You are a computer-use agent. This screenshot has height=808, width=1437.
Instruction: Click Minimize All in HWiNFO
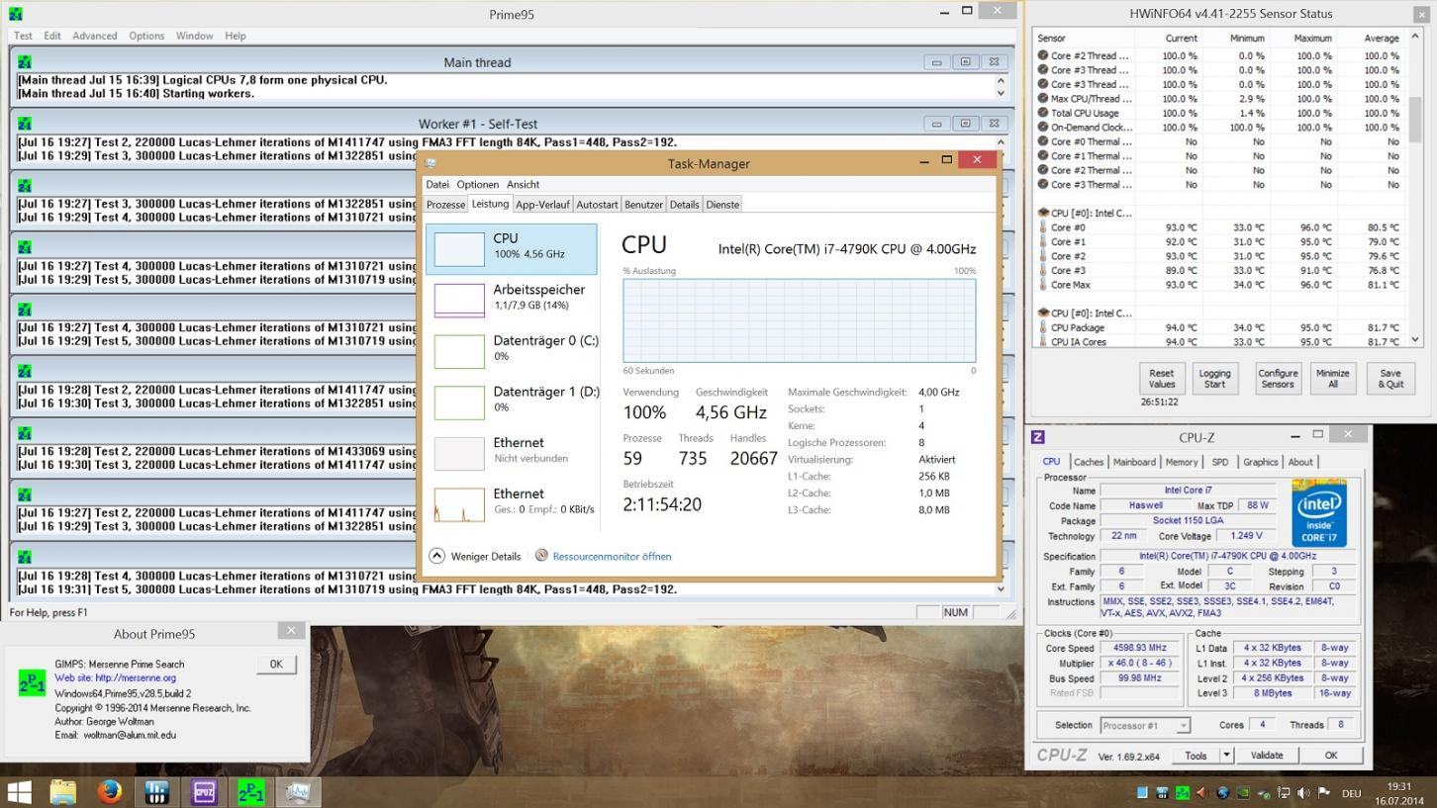coord(1332,379)
